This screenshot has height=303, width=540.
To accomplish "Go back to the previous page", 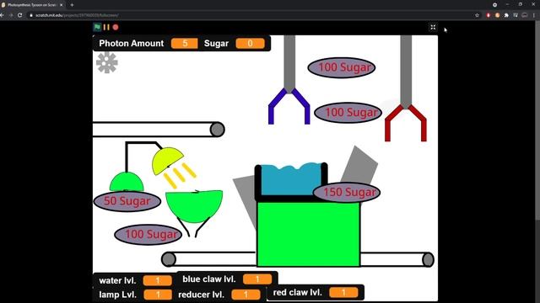I will pos(2,15).
